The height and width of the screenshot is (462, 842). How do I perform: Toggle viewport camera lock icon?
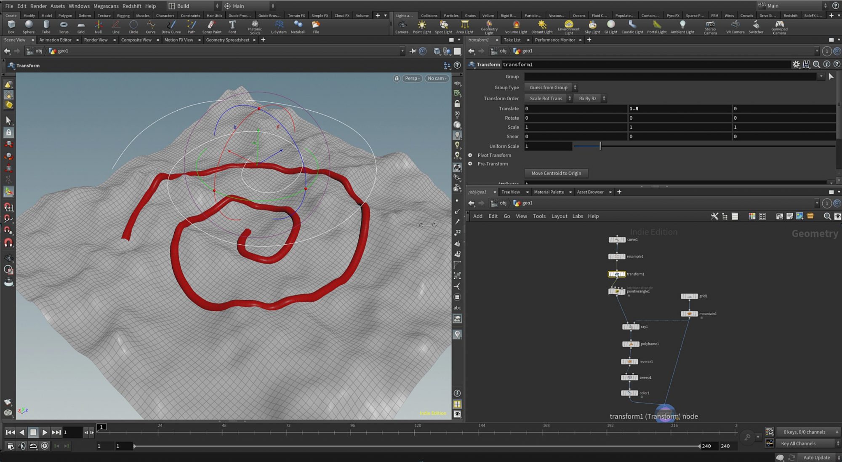click(x=397, y=78)
